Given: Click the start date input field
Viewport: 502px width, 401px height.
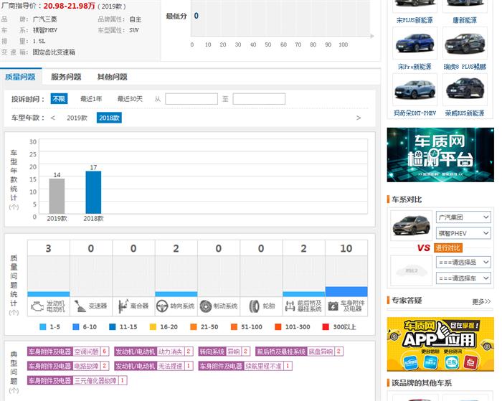Looking at the screenshot, I should [191, 99].
